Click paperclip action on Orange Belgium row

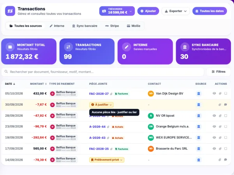(220, 127)
